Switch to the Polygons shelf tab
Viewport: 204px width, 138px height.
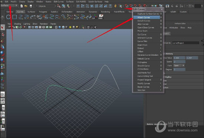click(x=43, y=12)
